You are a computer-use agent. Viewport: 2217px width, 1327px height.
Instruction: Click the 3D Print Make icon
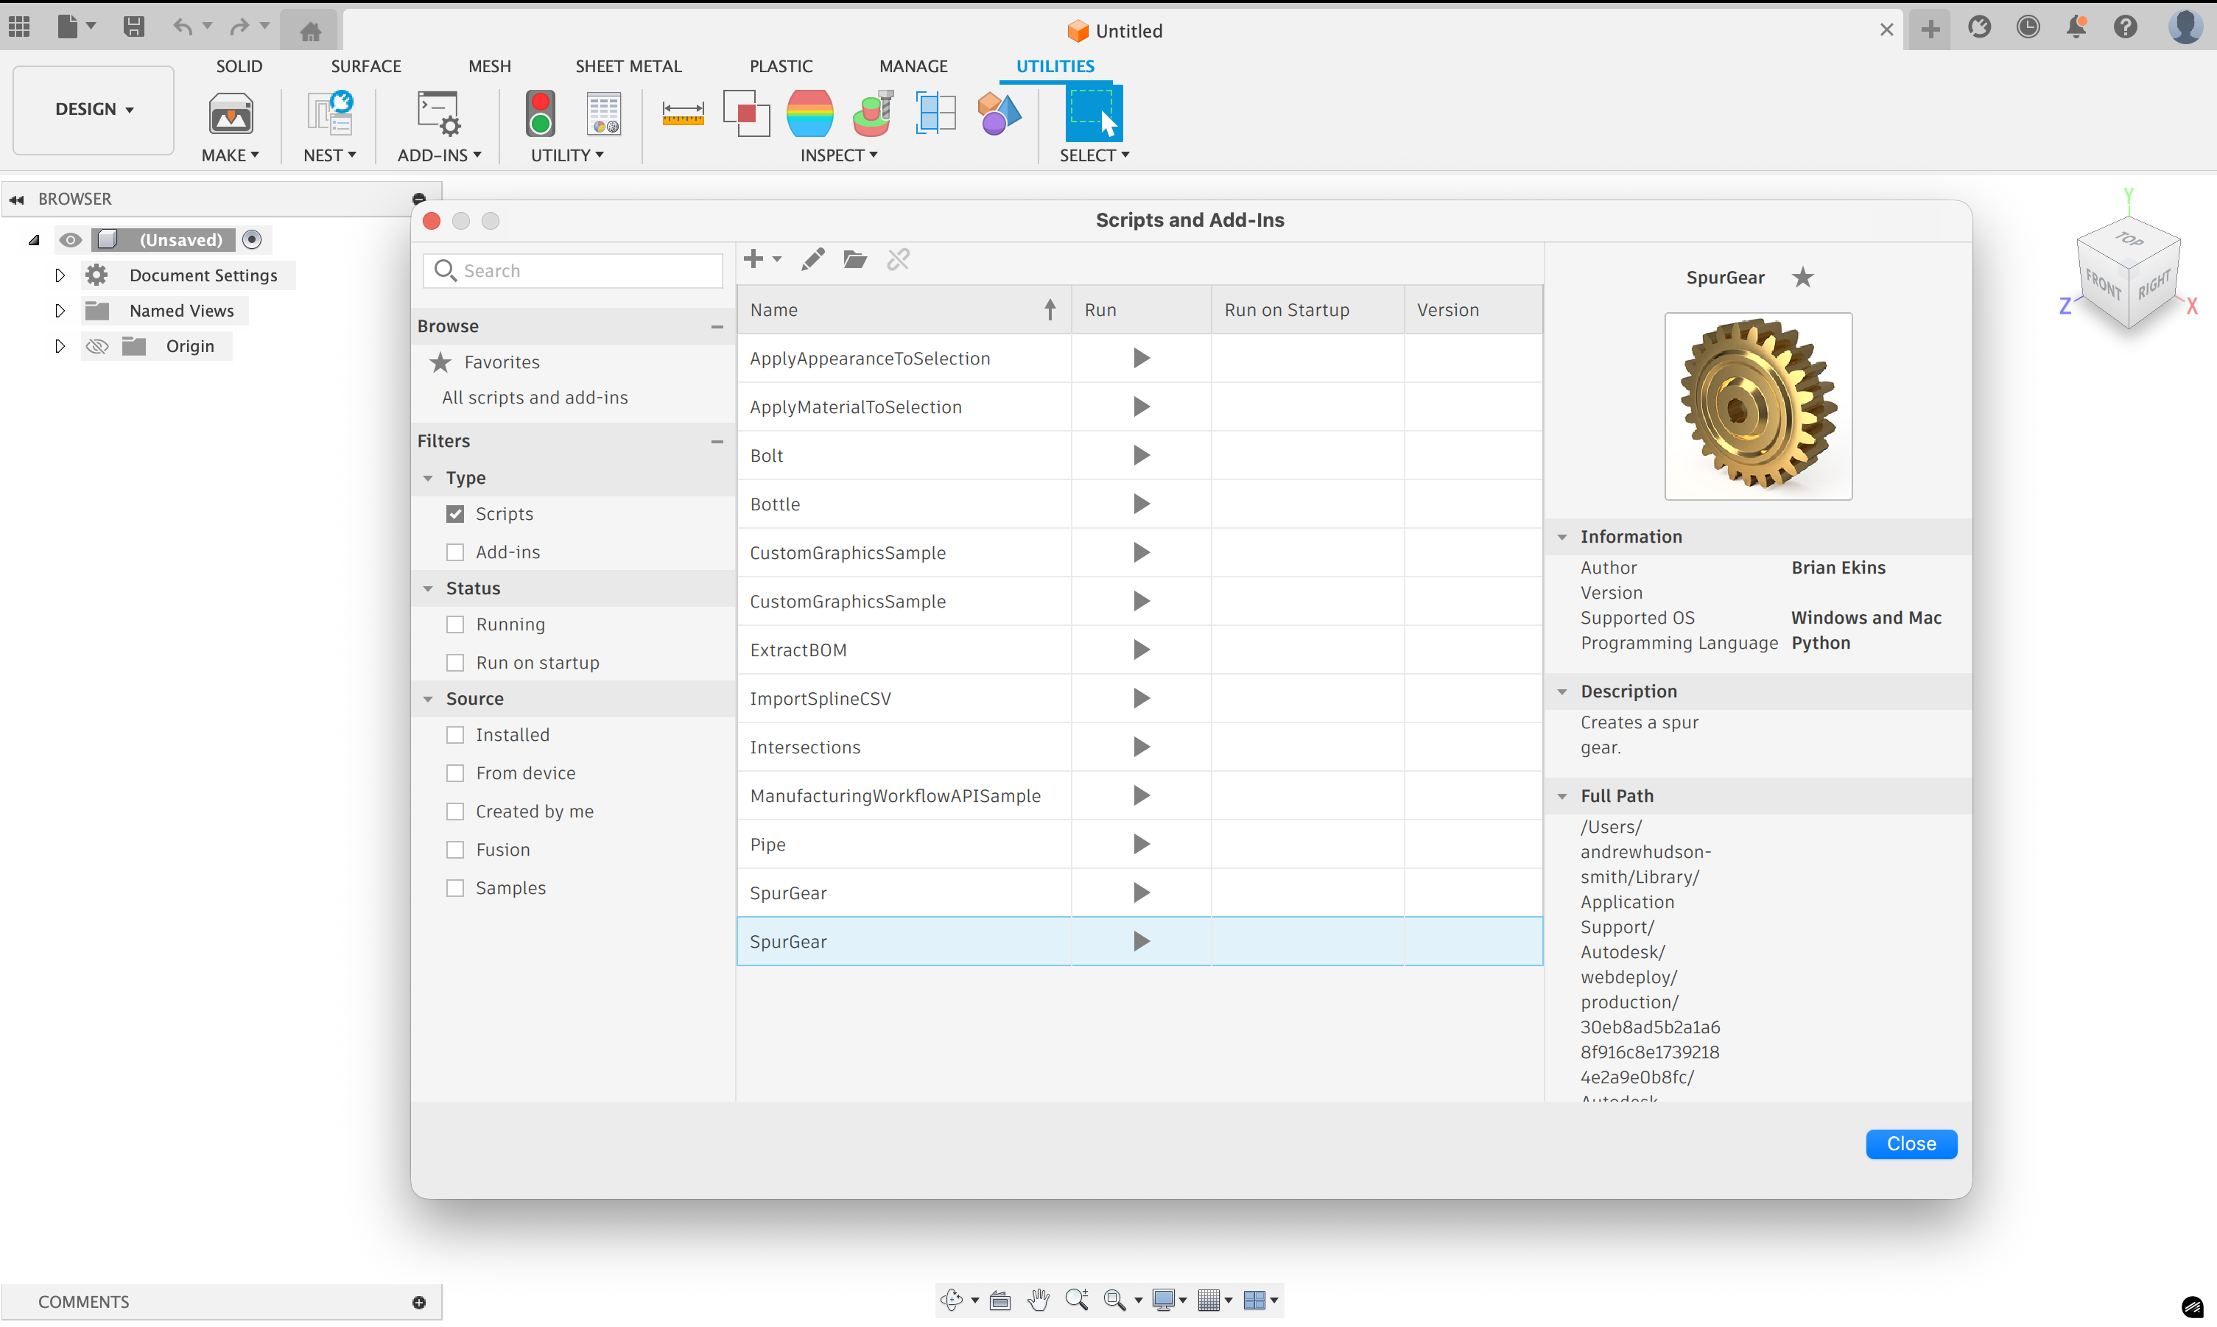coord(231,113)
